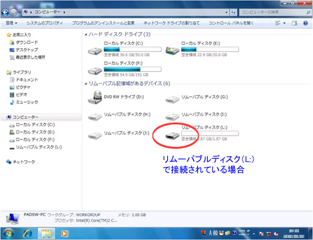Select Network (ネットワーク) in sidebar
Viewport: 313px width, 240px height.
(21, 162)
